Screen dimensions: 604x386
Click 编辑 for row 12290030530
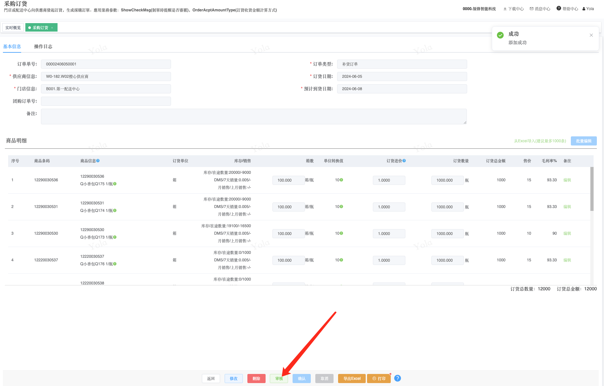[x=567, y=233]
